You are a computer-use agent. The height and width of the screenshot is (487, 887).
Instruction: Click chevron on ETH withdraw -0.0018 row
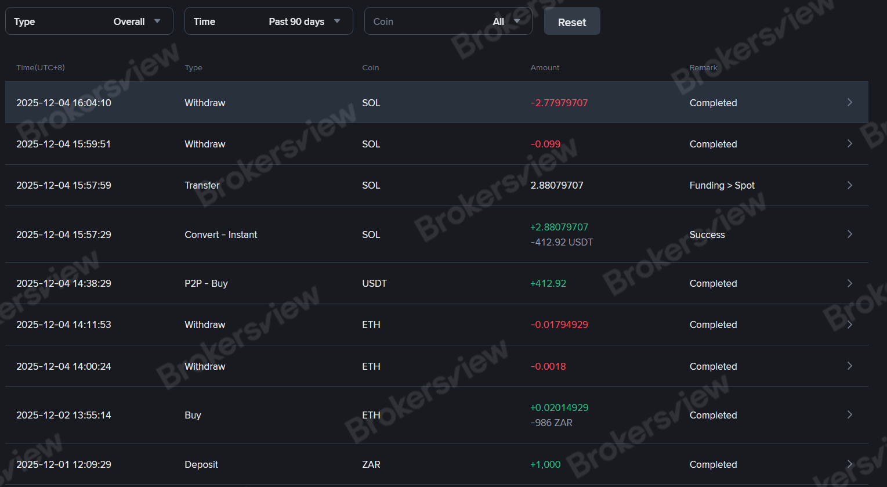pos(849,366)
